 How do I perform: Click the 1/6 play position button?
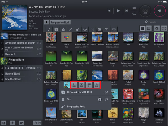tap(37, 123)
